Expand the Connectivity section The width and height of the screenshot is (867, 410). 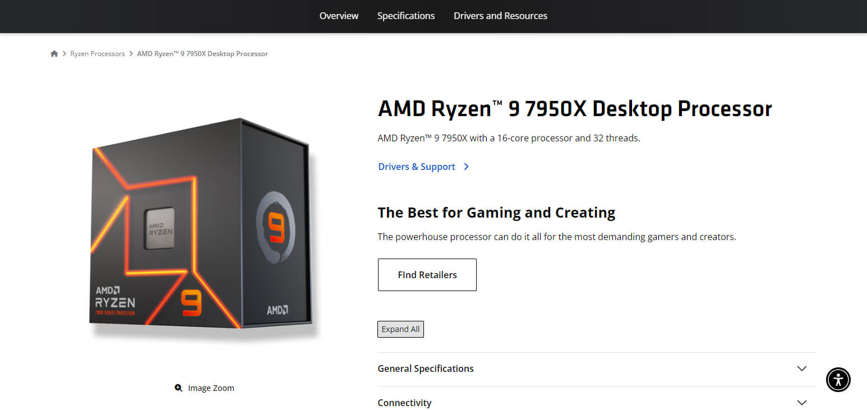(597, 402)
